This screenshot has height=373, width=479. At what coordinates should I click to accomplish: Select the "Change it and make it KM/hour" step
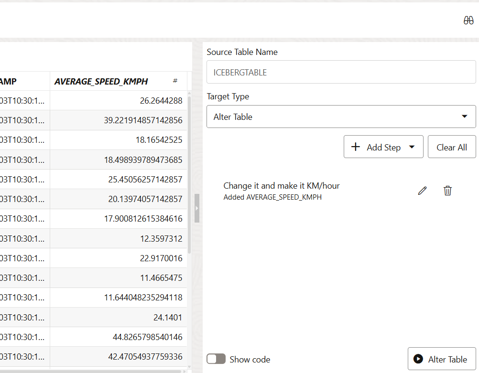(x=282, y=186)
